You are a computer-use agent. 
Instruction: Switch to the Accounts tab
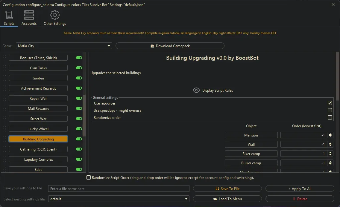coord(29,18)
